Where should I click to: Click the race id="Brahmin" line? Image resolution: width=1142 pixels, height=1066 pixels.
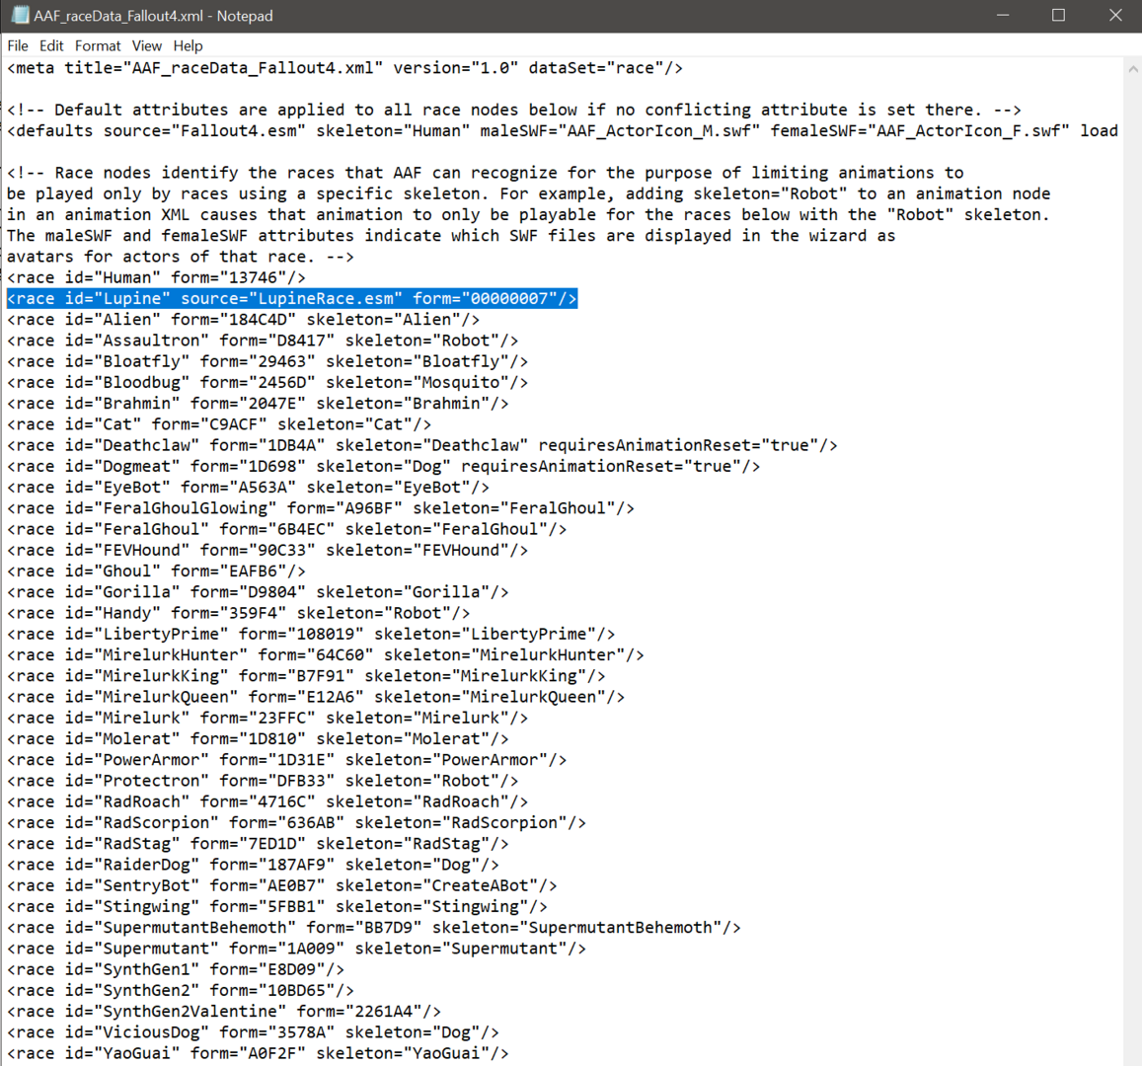click(x=258, y=404)
